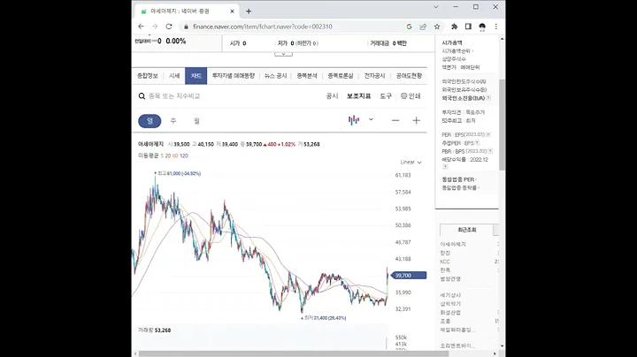Open the Chrome profile avatar

[x=482, y=27]
